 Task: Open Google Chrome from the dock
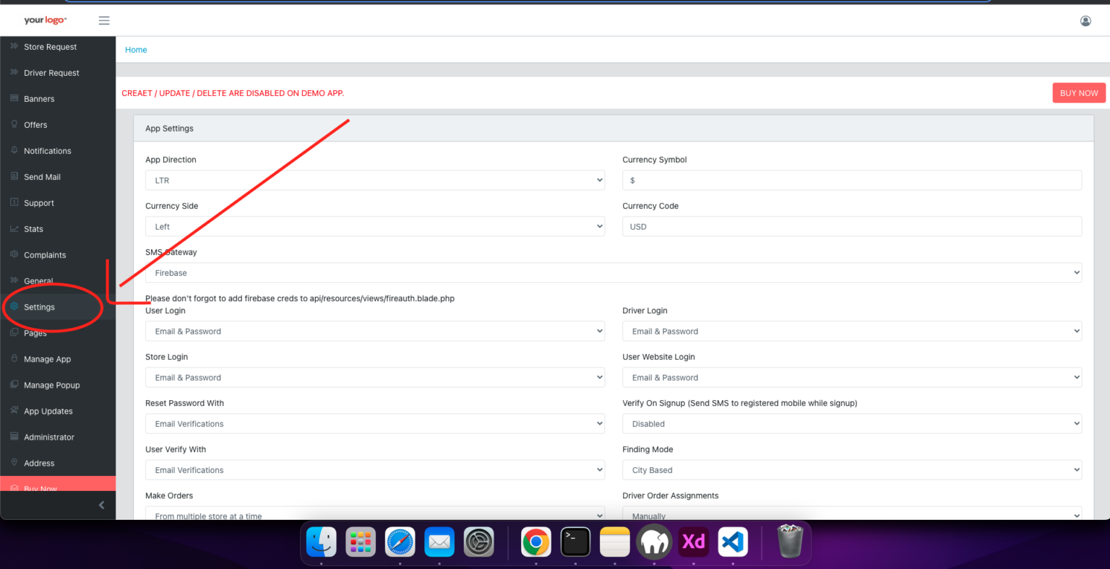535,542
